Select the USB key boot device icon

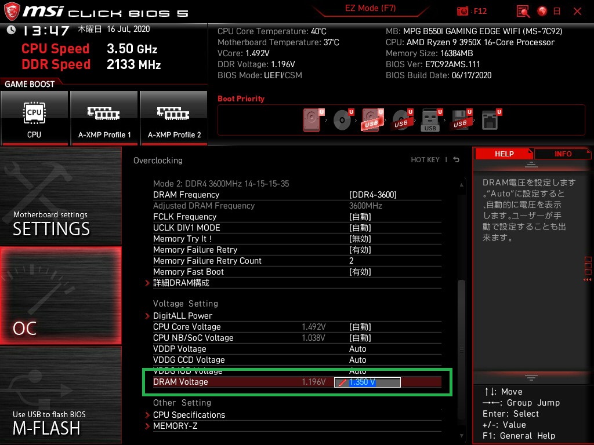coord(431,120)
